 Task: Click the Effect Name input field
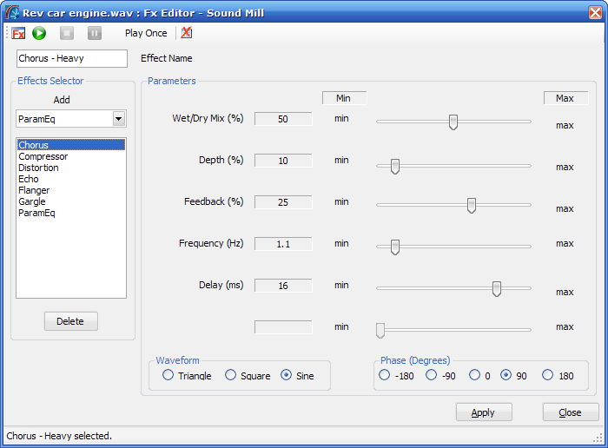pos(72,58)
